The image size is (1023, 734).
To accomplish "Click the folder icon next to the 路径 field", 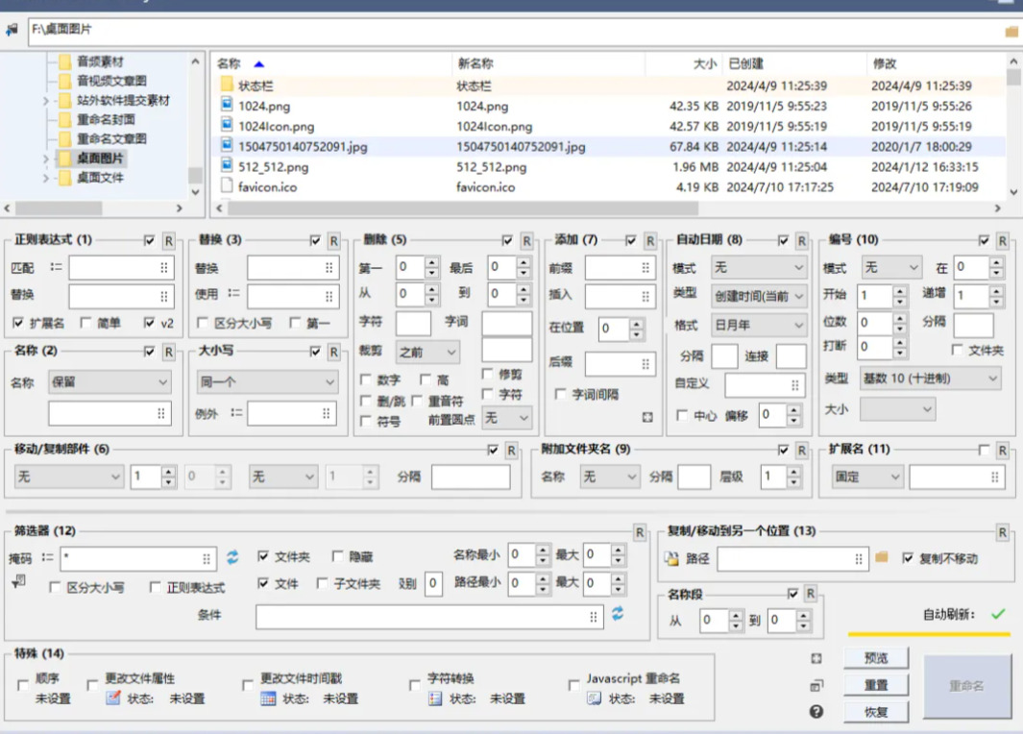I will (882, 557).
